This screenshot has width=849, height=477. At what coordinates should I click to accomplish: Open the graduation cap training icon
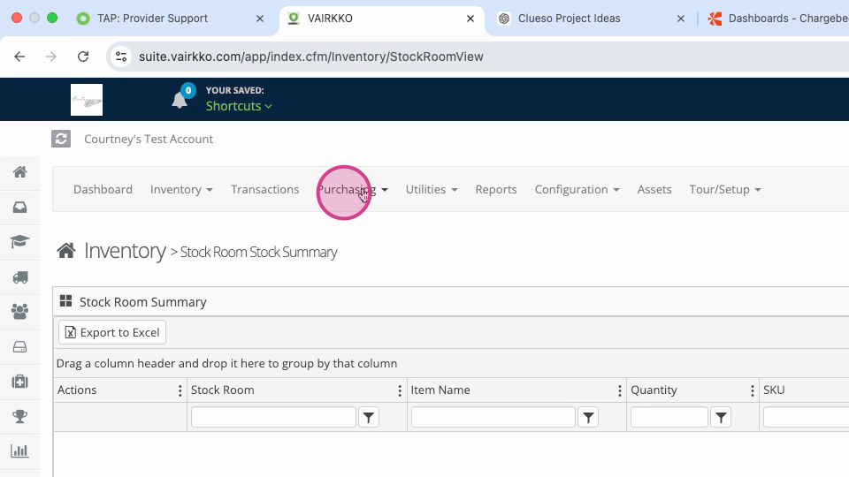click(20, 241)
